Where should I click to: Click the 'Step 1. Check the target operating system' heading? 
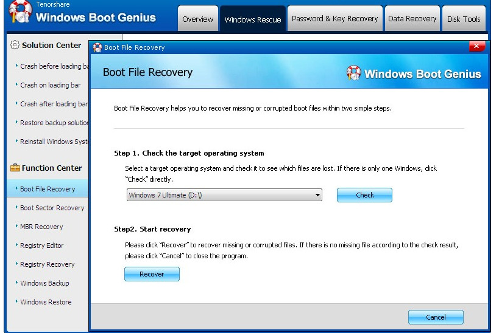click(189, 153)
